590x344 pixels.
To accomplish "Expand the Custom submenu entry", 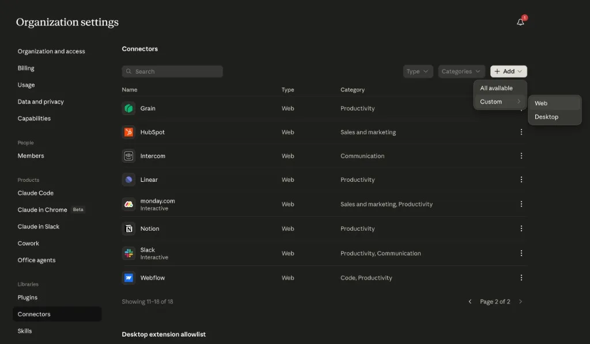I will [500, 102].
